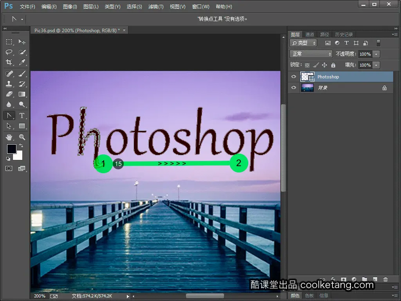Hide the Photoshop layer eye
Screen dimensions: 401x301
[x=294, y=76]
